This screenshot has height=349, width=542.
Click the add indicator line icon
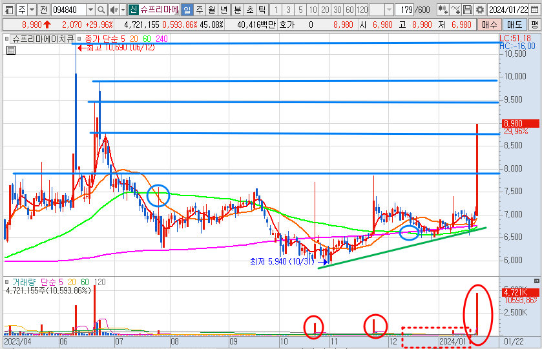(455, 10)
